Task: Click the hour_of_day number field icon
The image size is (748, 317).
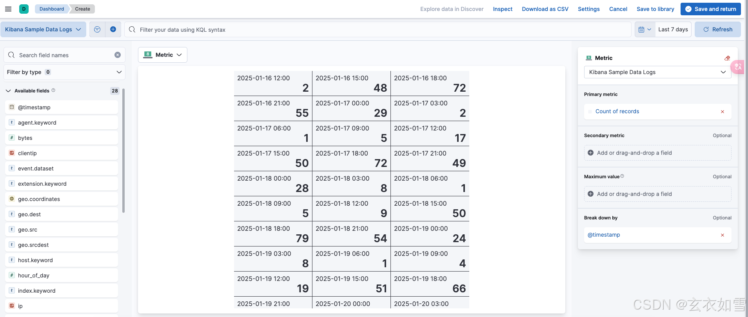Action: 12,275
